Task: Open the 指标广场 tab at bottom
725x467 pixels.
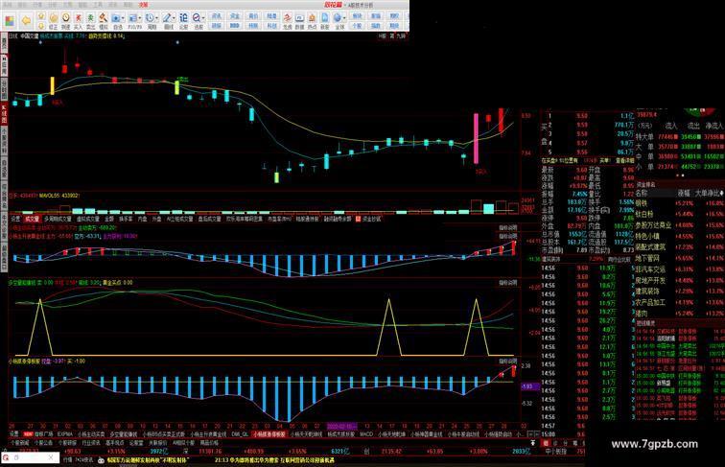Action: point(43,434)
